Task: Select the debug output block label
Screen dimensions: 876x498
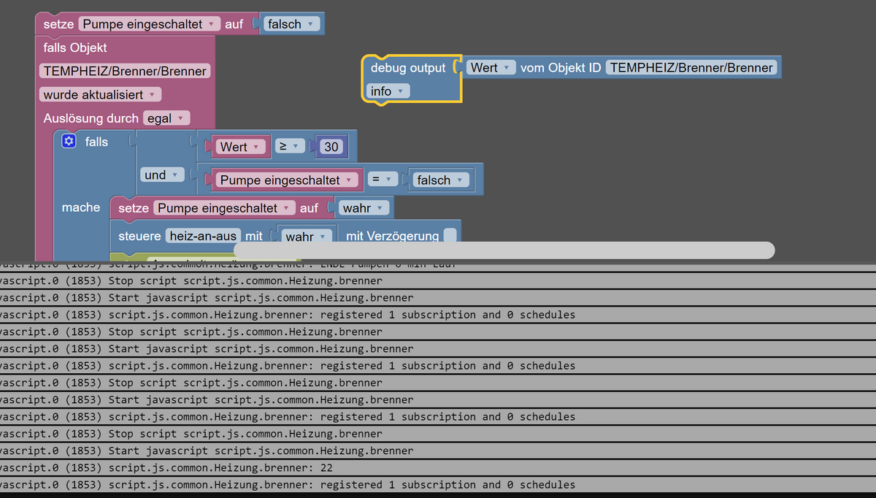Action: point(408,68)
